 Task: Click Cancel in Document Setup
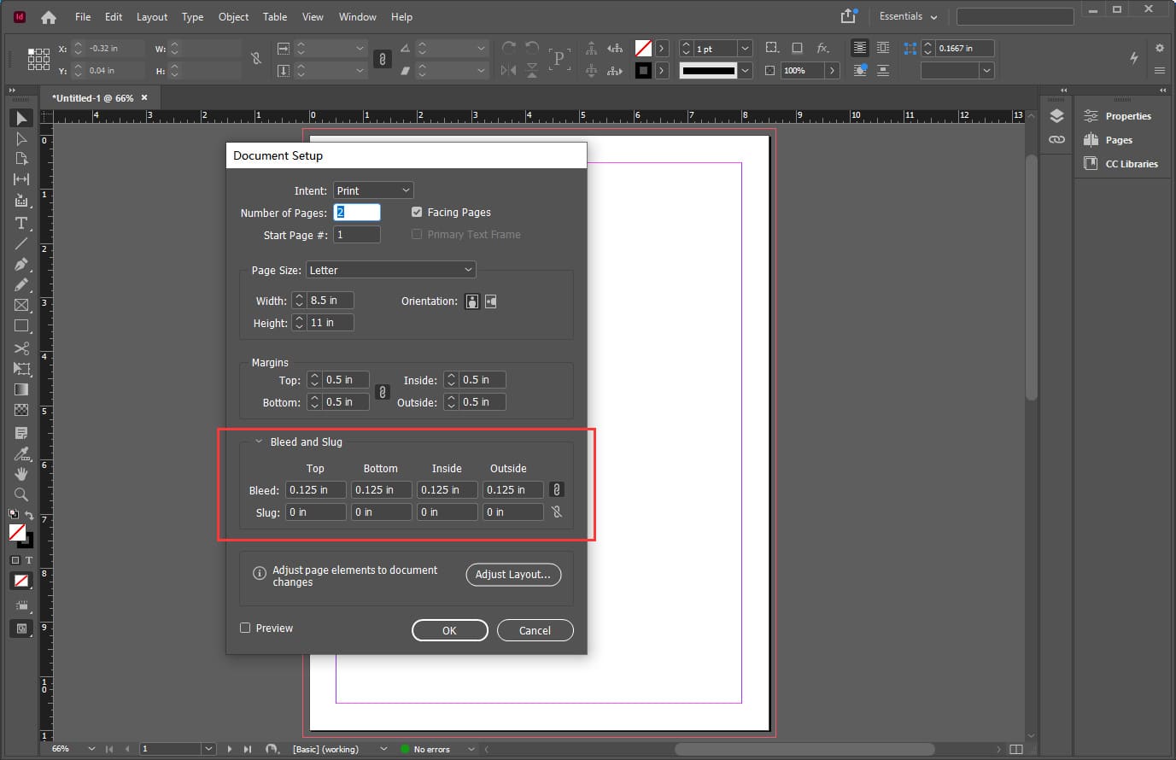click(535, 630)
